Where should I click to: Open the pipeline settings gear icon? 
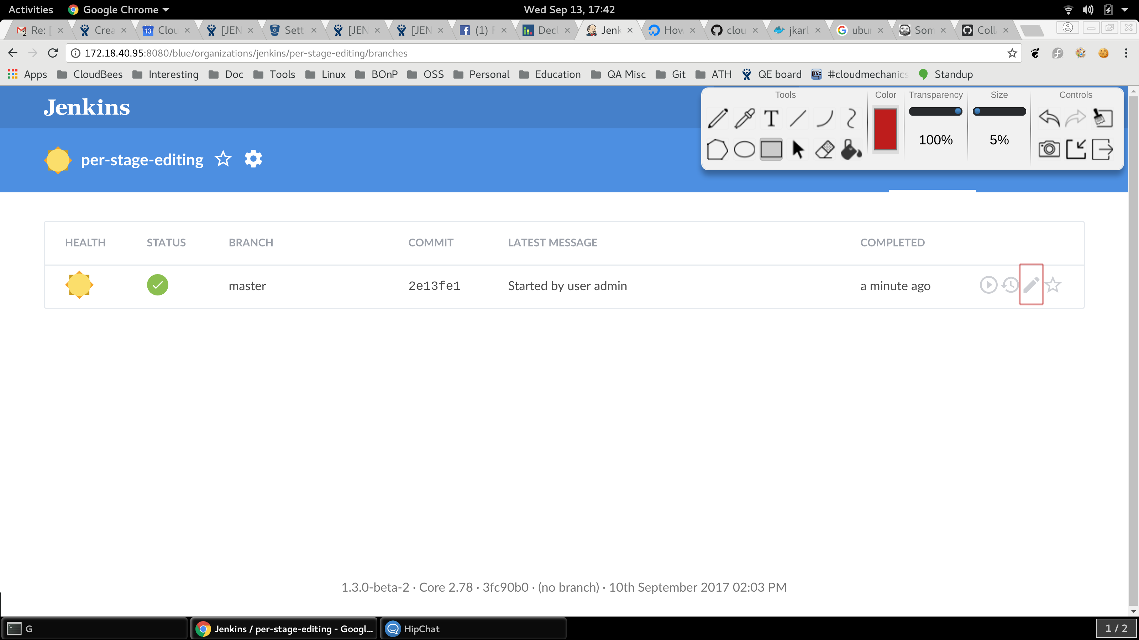(253, 159)
